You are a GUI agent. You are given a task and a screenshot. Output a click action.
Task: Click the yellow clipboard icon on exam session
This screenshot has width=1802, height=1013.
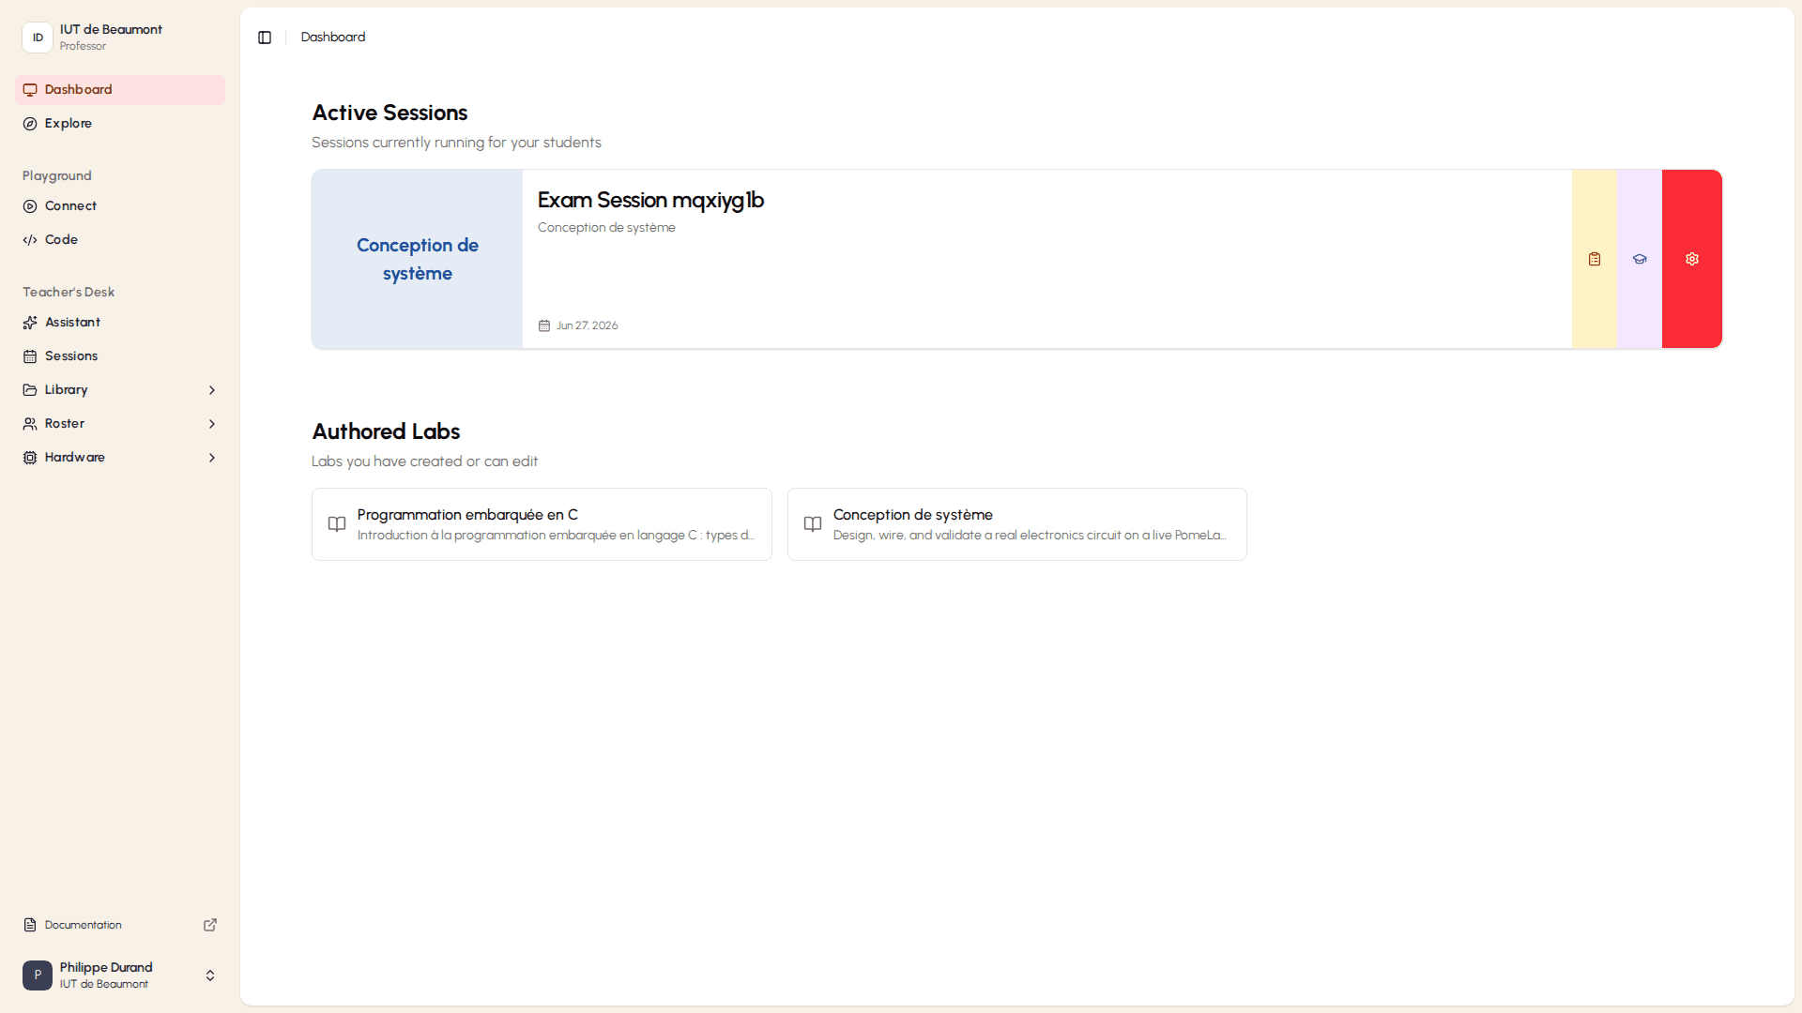tap(1595, 259)
